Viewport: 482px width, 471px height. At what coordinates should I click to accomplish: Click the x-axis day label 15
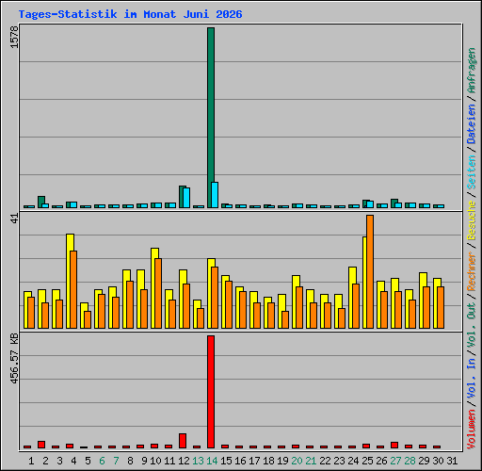coord(226,461)
